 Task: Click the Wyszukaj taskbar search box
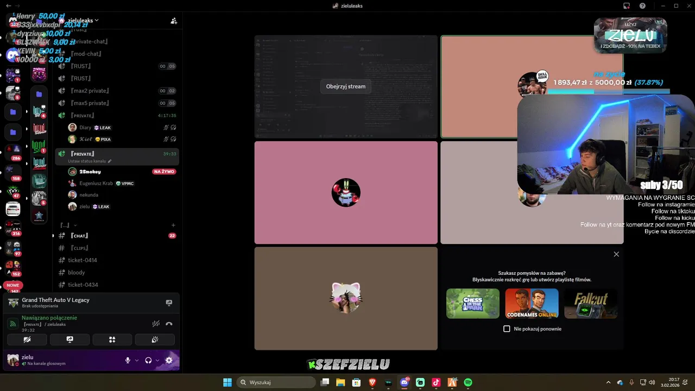[x=276, y=382]
